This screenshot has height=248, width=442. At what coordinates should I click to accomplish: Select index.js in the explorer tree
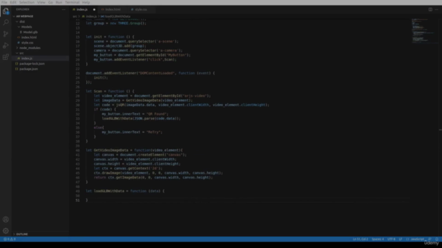(x=27, y=59)
